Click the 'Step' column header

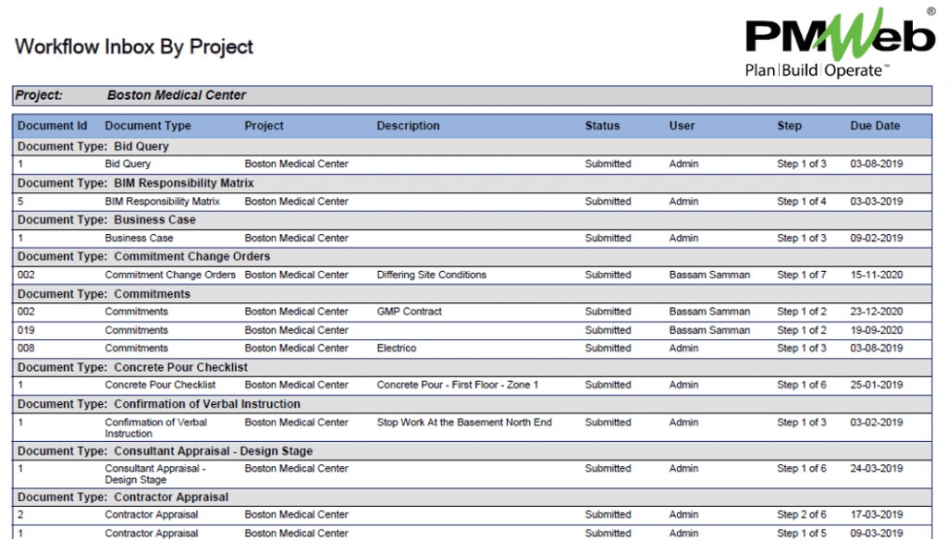coord(790,126)
